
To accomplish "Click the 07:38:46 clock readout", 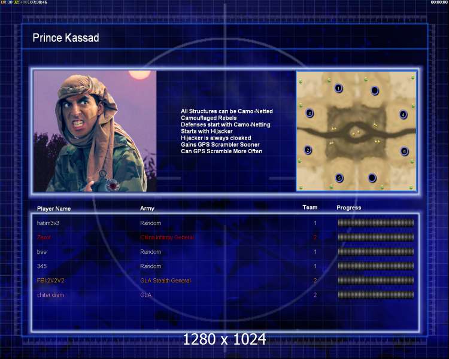I will 39,2.
